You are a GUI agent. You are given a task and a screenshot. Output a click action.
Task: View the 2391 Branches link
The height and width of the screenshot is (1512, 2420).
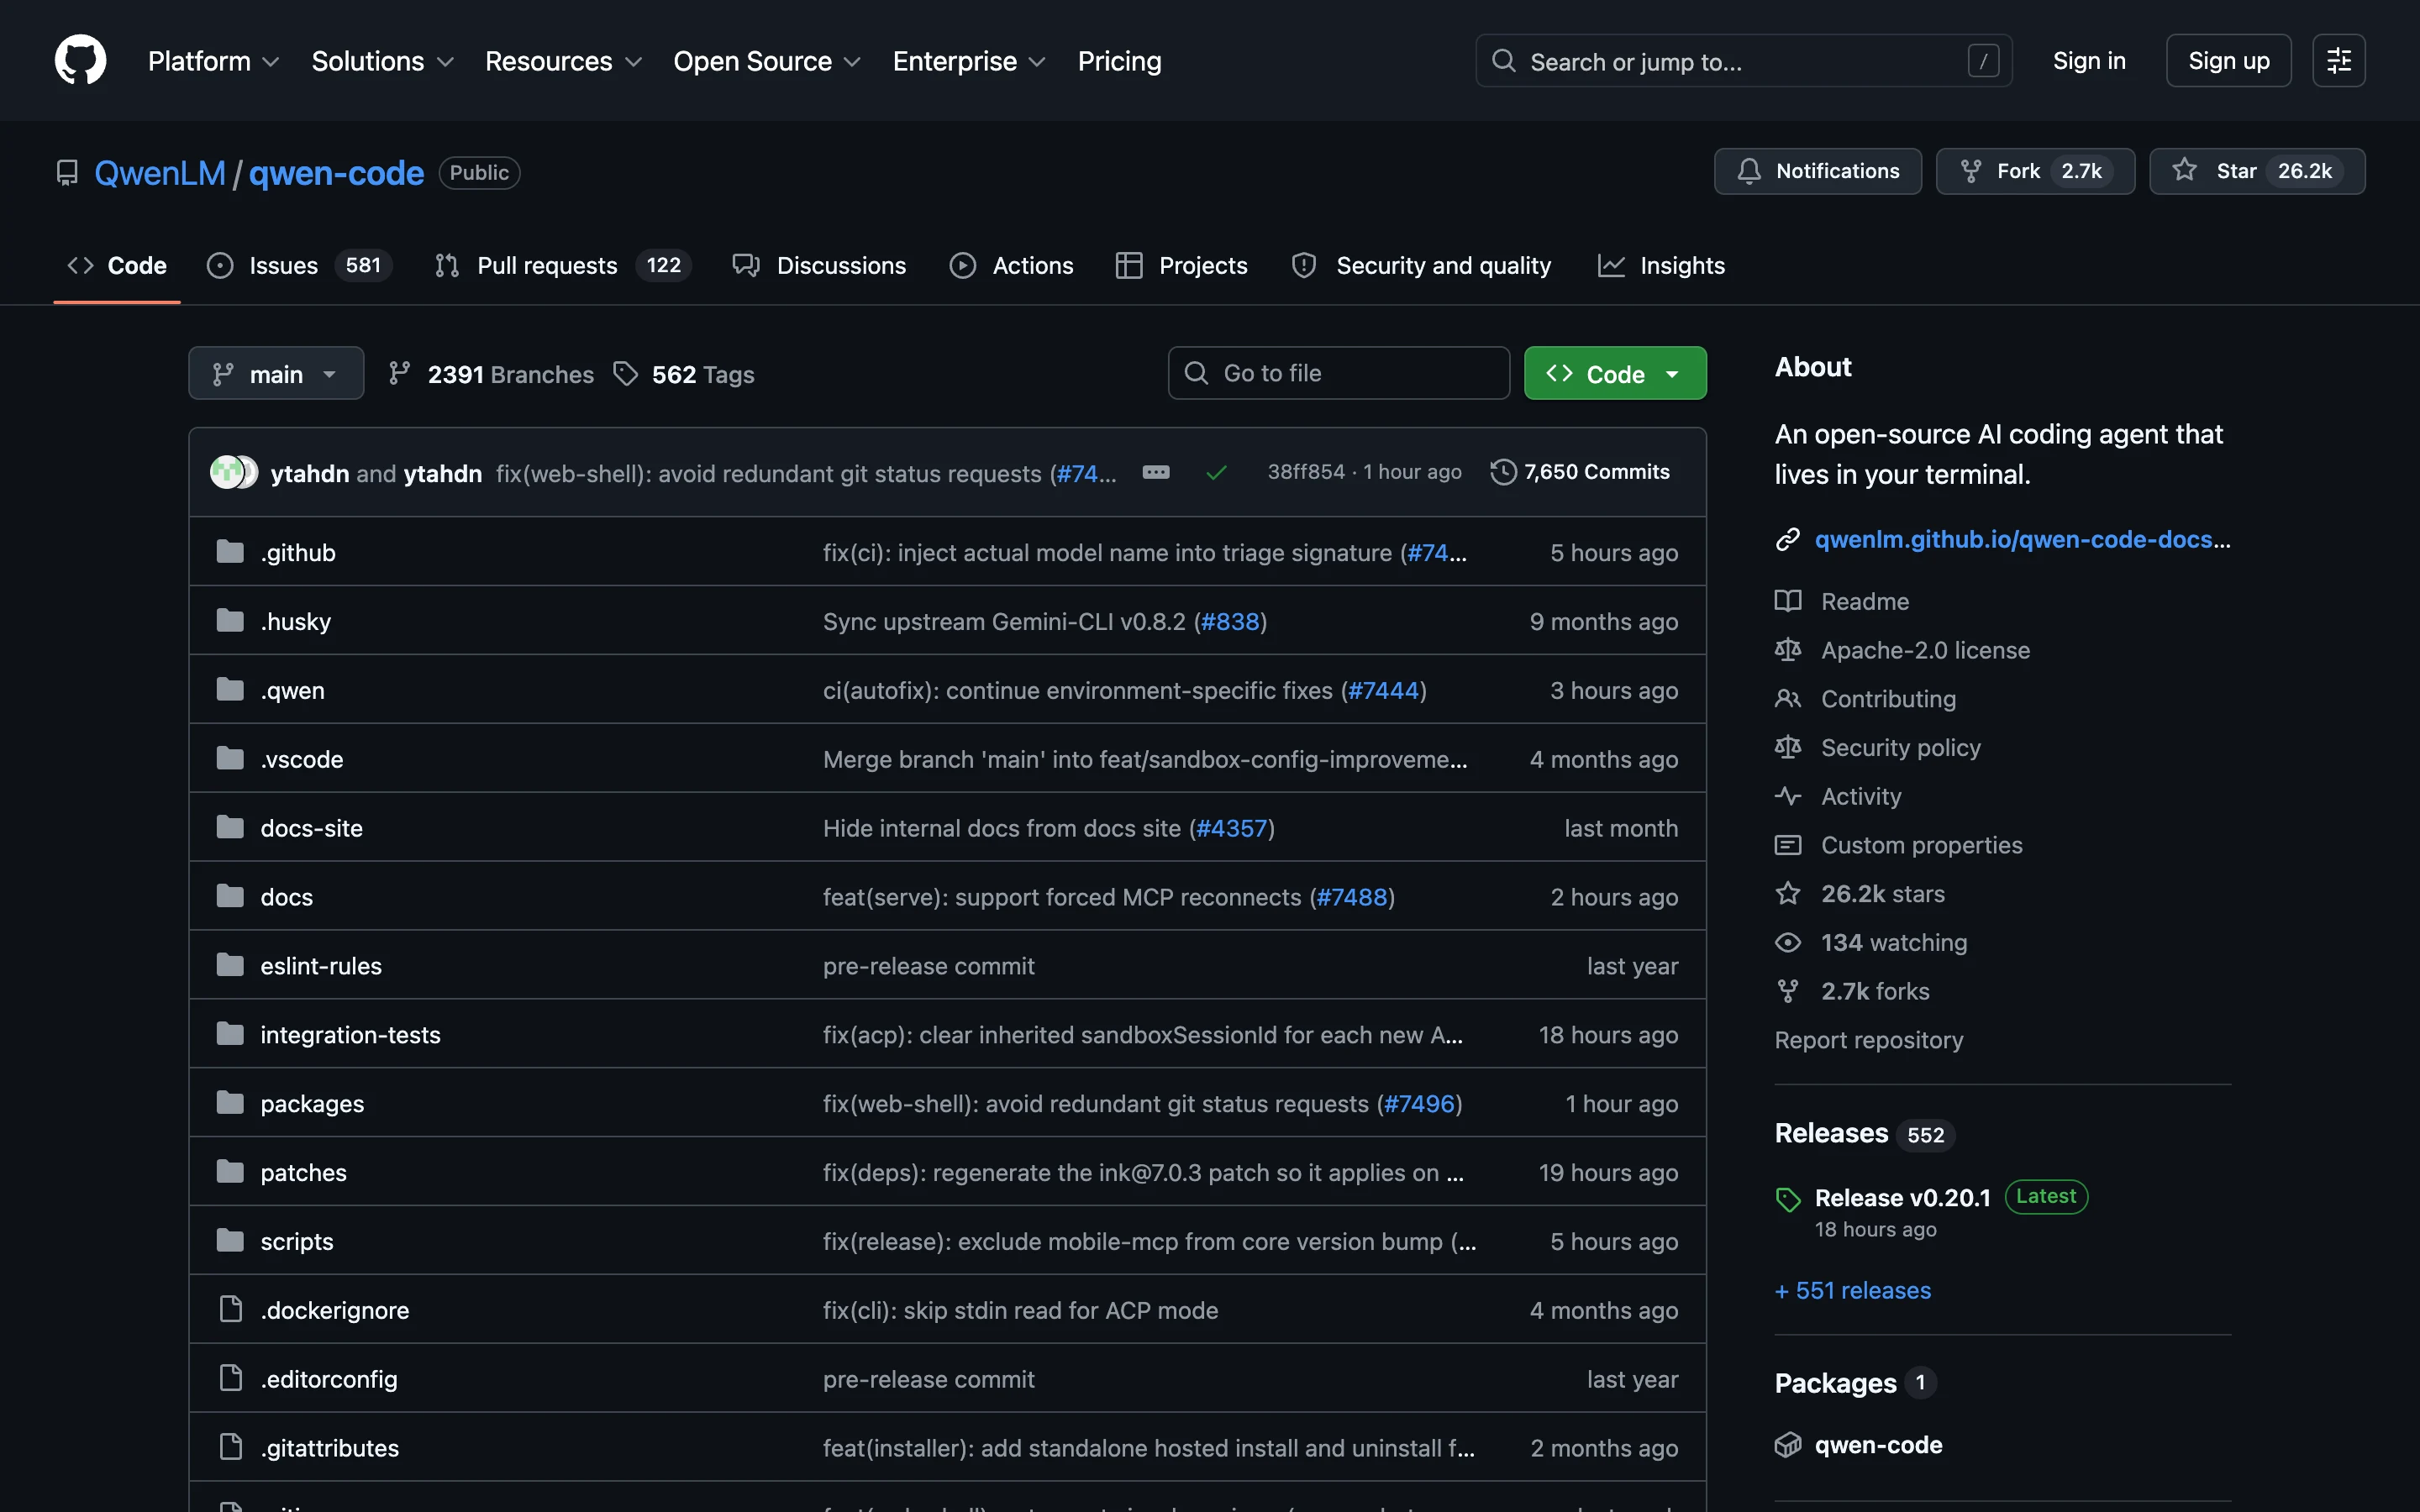tap(491, 374)
